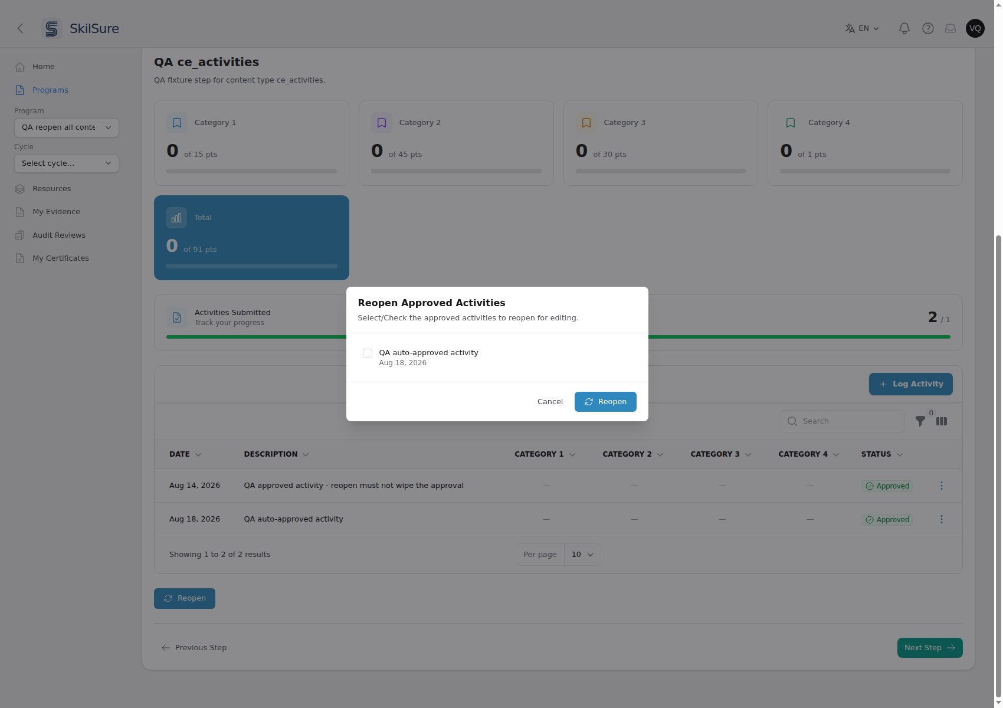Click the Category 2 bookmark icon
Viewport: 1003px width, 708px height.
(382, 123)
